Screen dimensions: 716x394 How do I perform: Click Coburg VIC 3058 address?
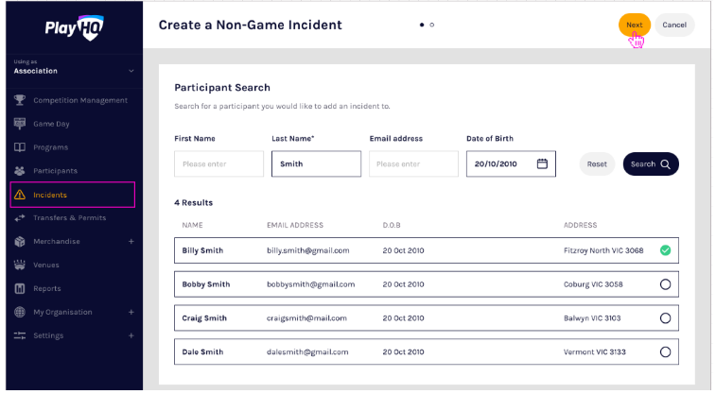pos(593,284)
